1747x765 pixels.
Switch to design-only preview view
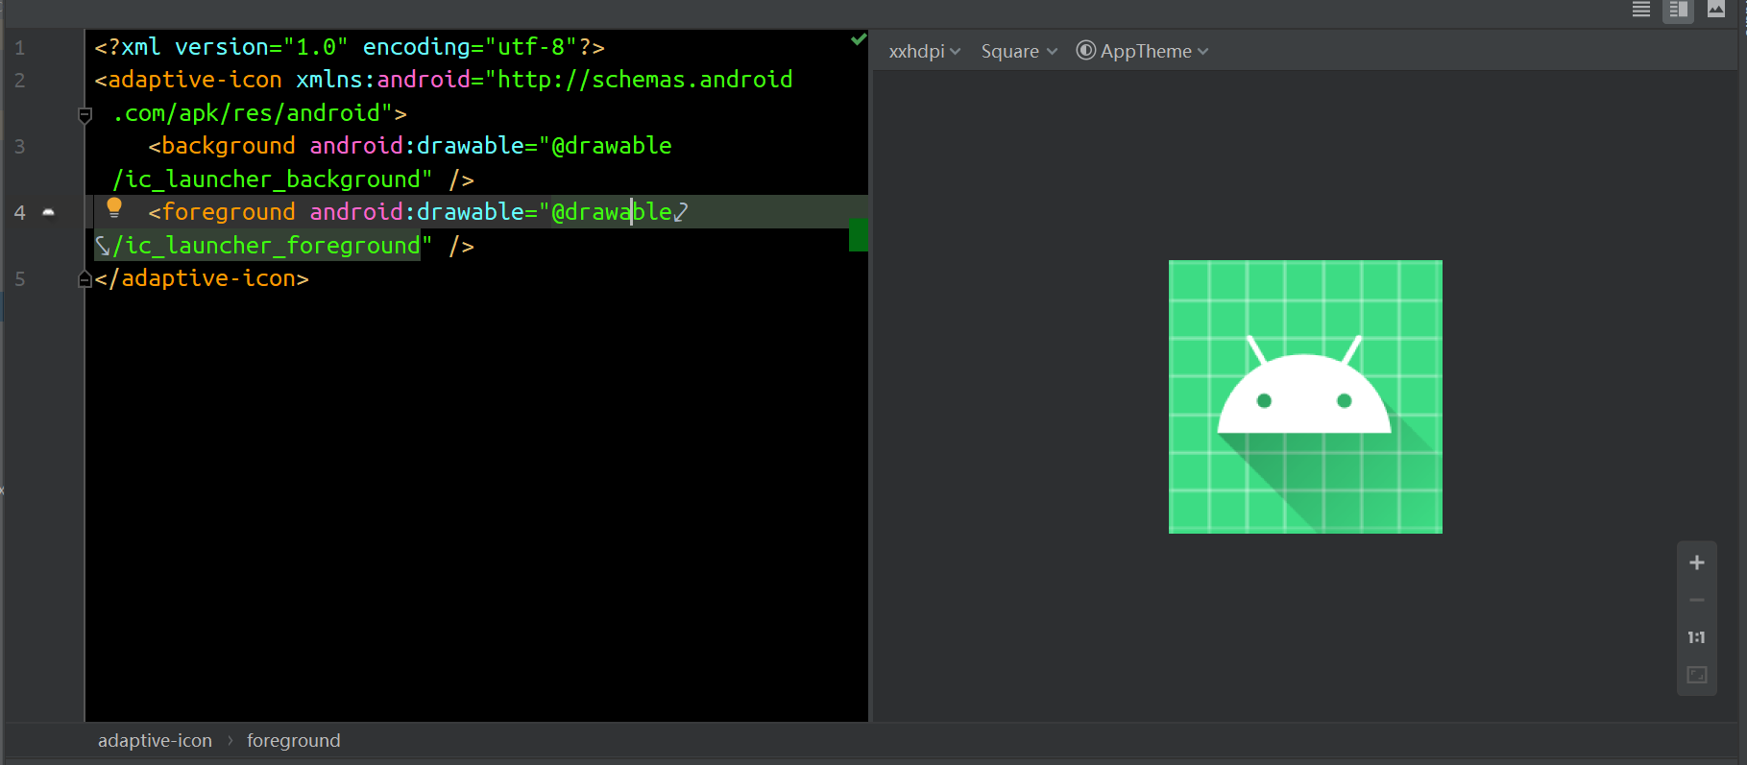click(1716, 10)
